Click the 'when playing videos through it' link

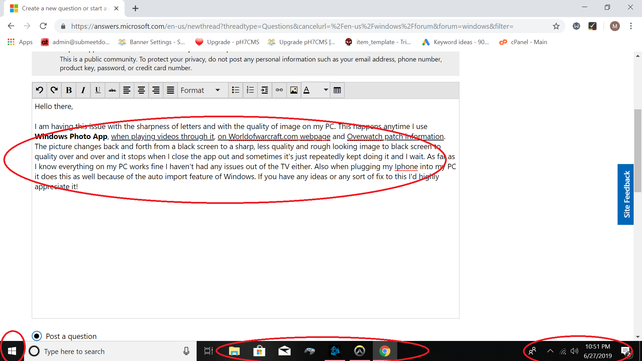(x=163, y=136)
